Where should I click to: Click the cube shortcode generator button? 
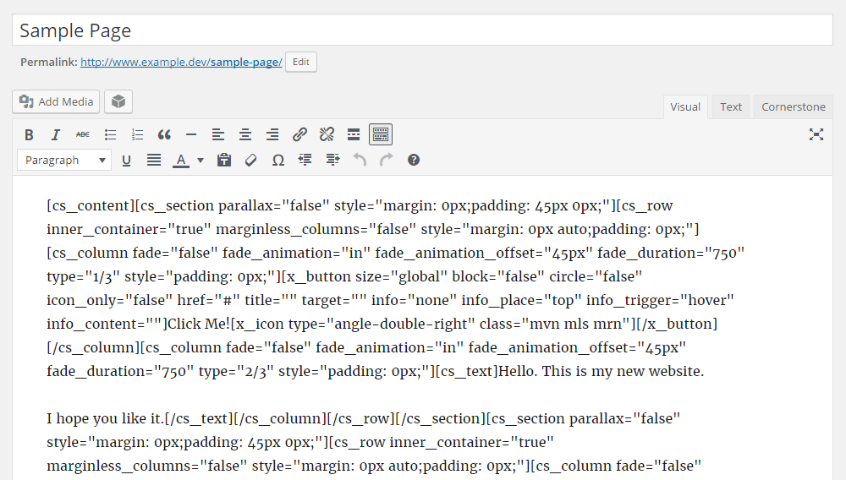click(118, 101)
